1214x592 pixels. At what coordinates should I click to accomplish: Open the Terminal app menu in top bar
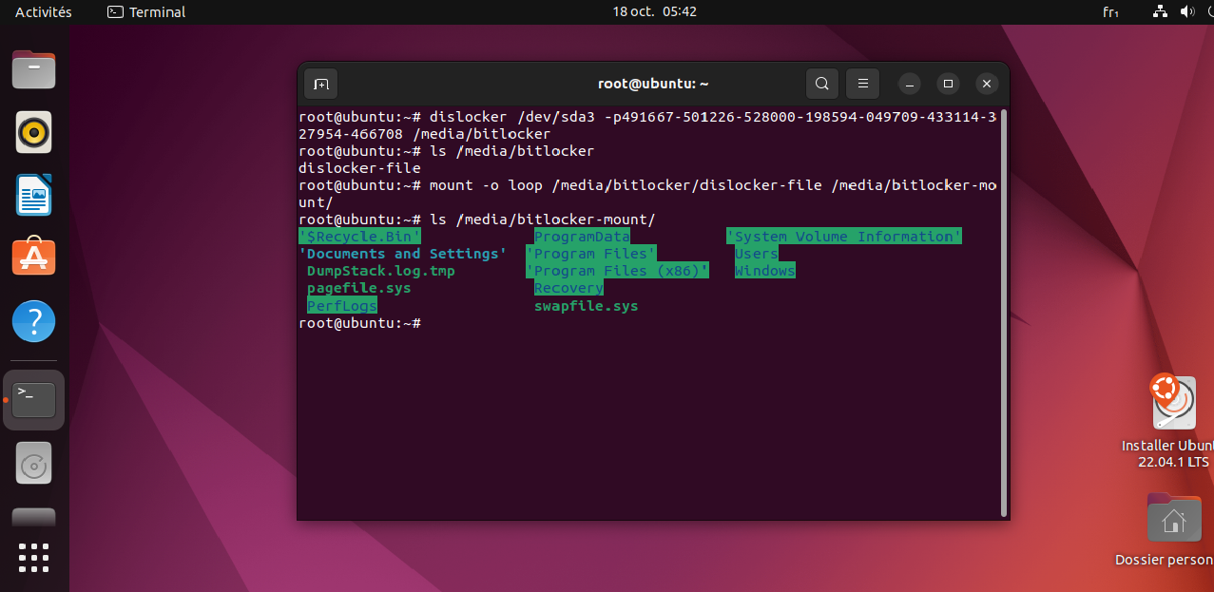coord(146,11)
